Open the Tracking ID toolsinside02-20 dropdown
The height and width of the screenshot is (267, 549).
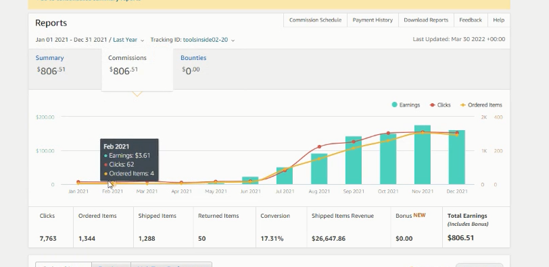[x=193, y=40]
